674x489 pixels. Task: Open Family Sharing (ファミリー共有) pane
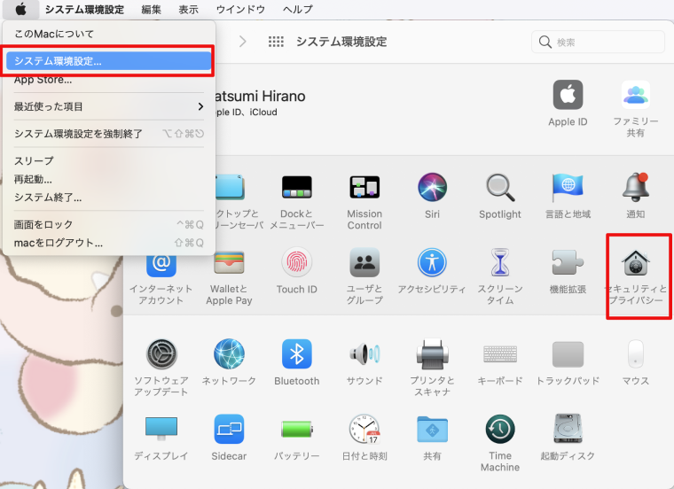[635, 109]
